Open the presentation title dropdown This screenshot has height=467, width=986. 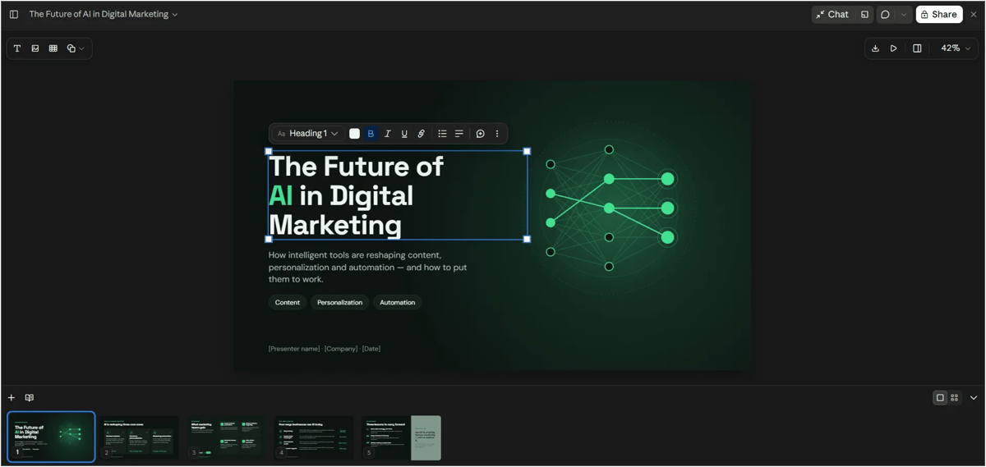click(x=104, y=14)
